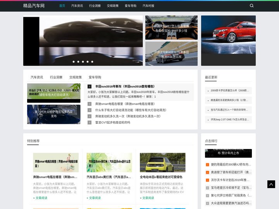
Task: Click orange rank badge beside 沃尔沃卡车计划
Action: [x=207, y=180]
